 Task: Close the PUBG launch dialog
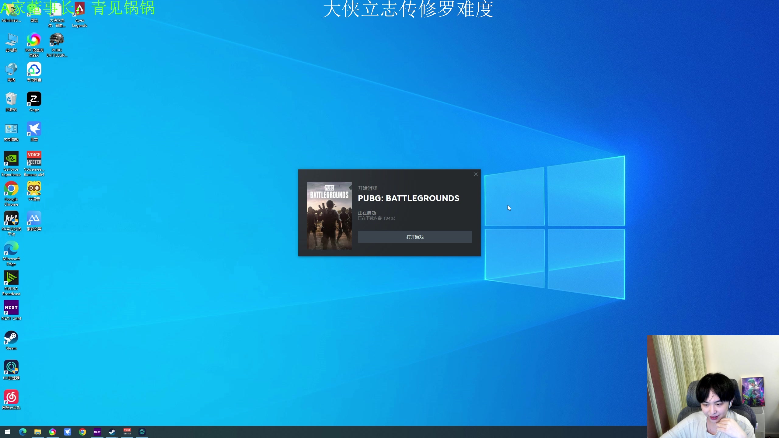coord(476,174)
